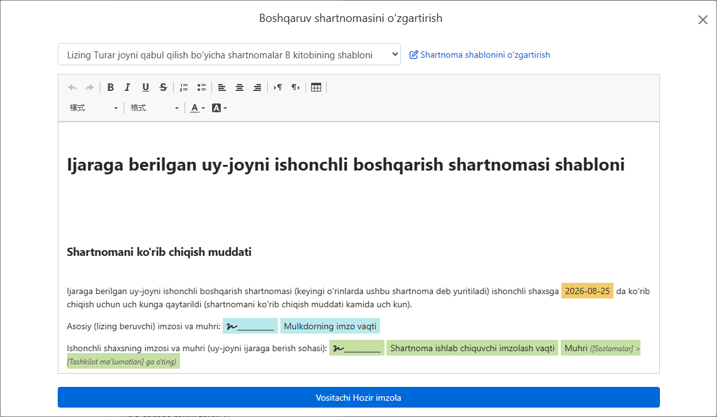This screenshot has width=717, height=417.
Task: Click Mulkdorning imzo vaqti placeholder
Action: 330,326
